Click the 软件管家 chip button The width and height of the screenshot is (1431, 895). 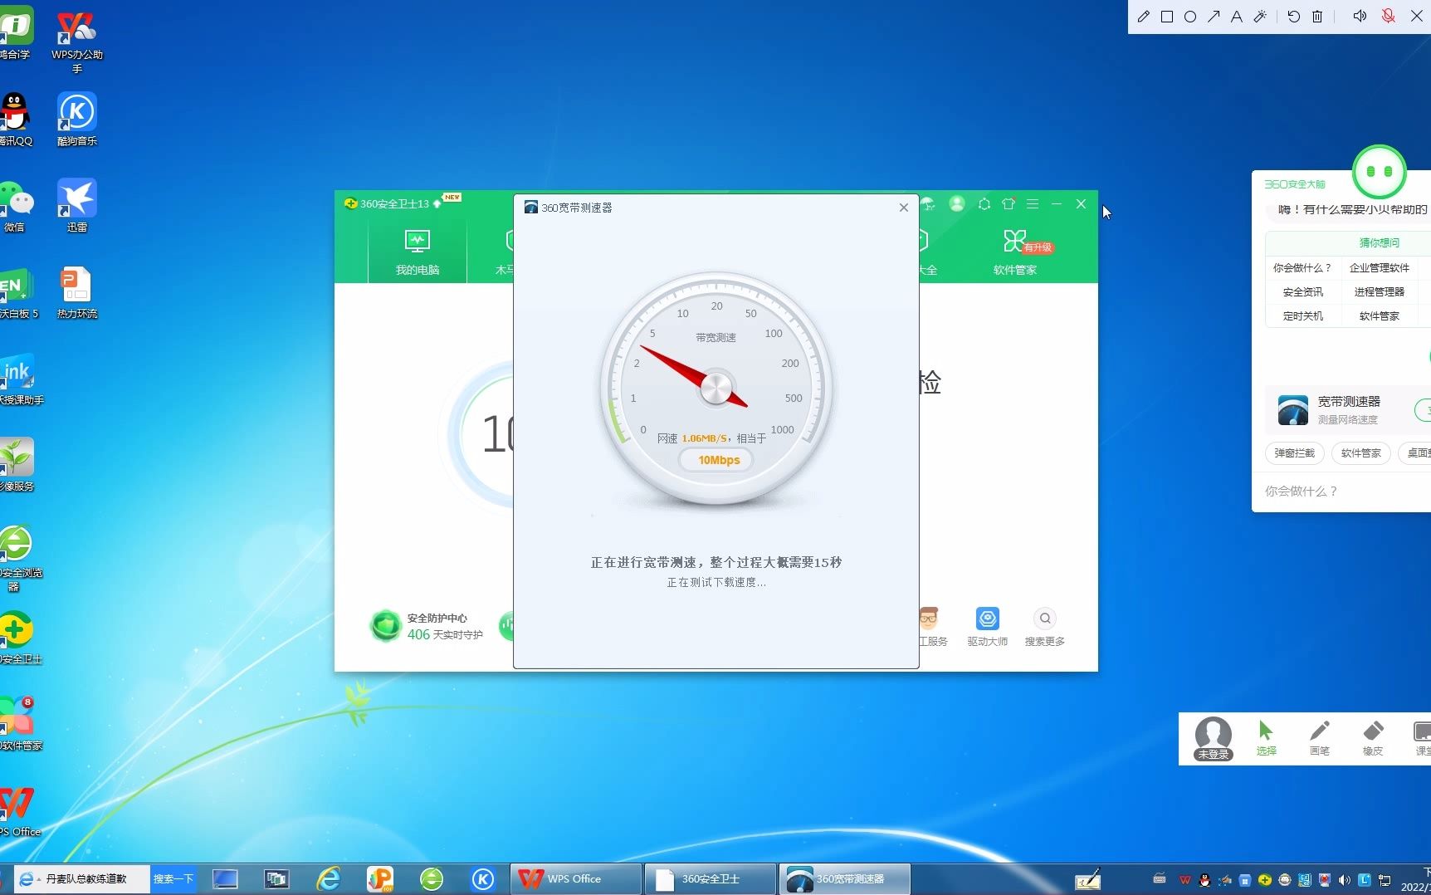pos(1360,453)
